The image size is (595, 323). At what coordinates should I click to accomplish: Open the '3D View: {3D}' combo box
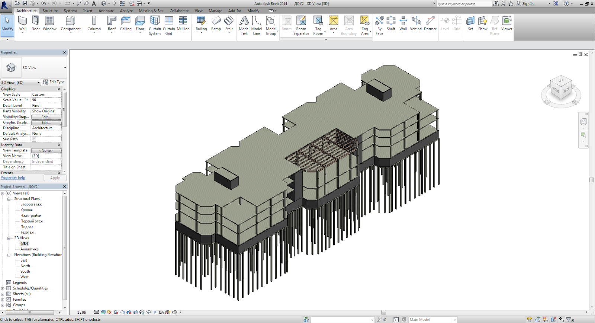tap(20, 82)
